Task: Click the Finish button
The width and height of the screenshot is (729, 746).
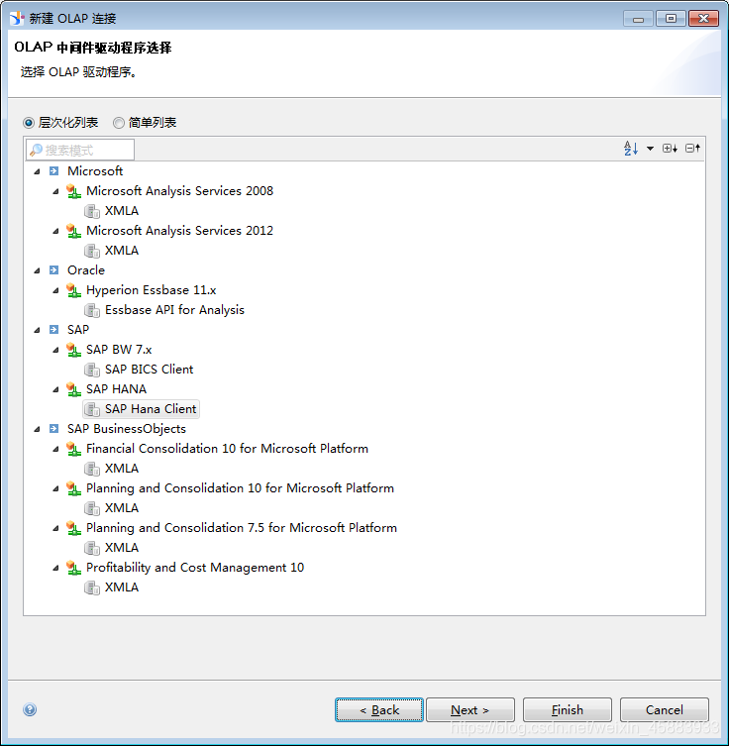Action: [568, 710]
